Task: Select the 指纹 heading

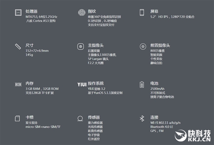Action: [x=92, y=11]
